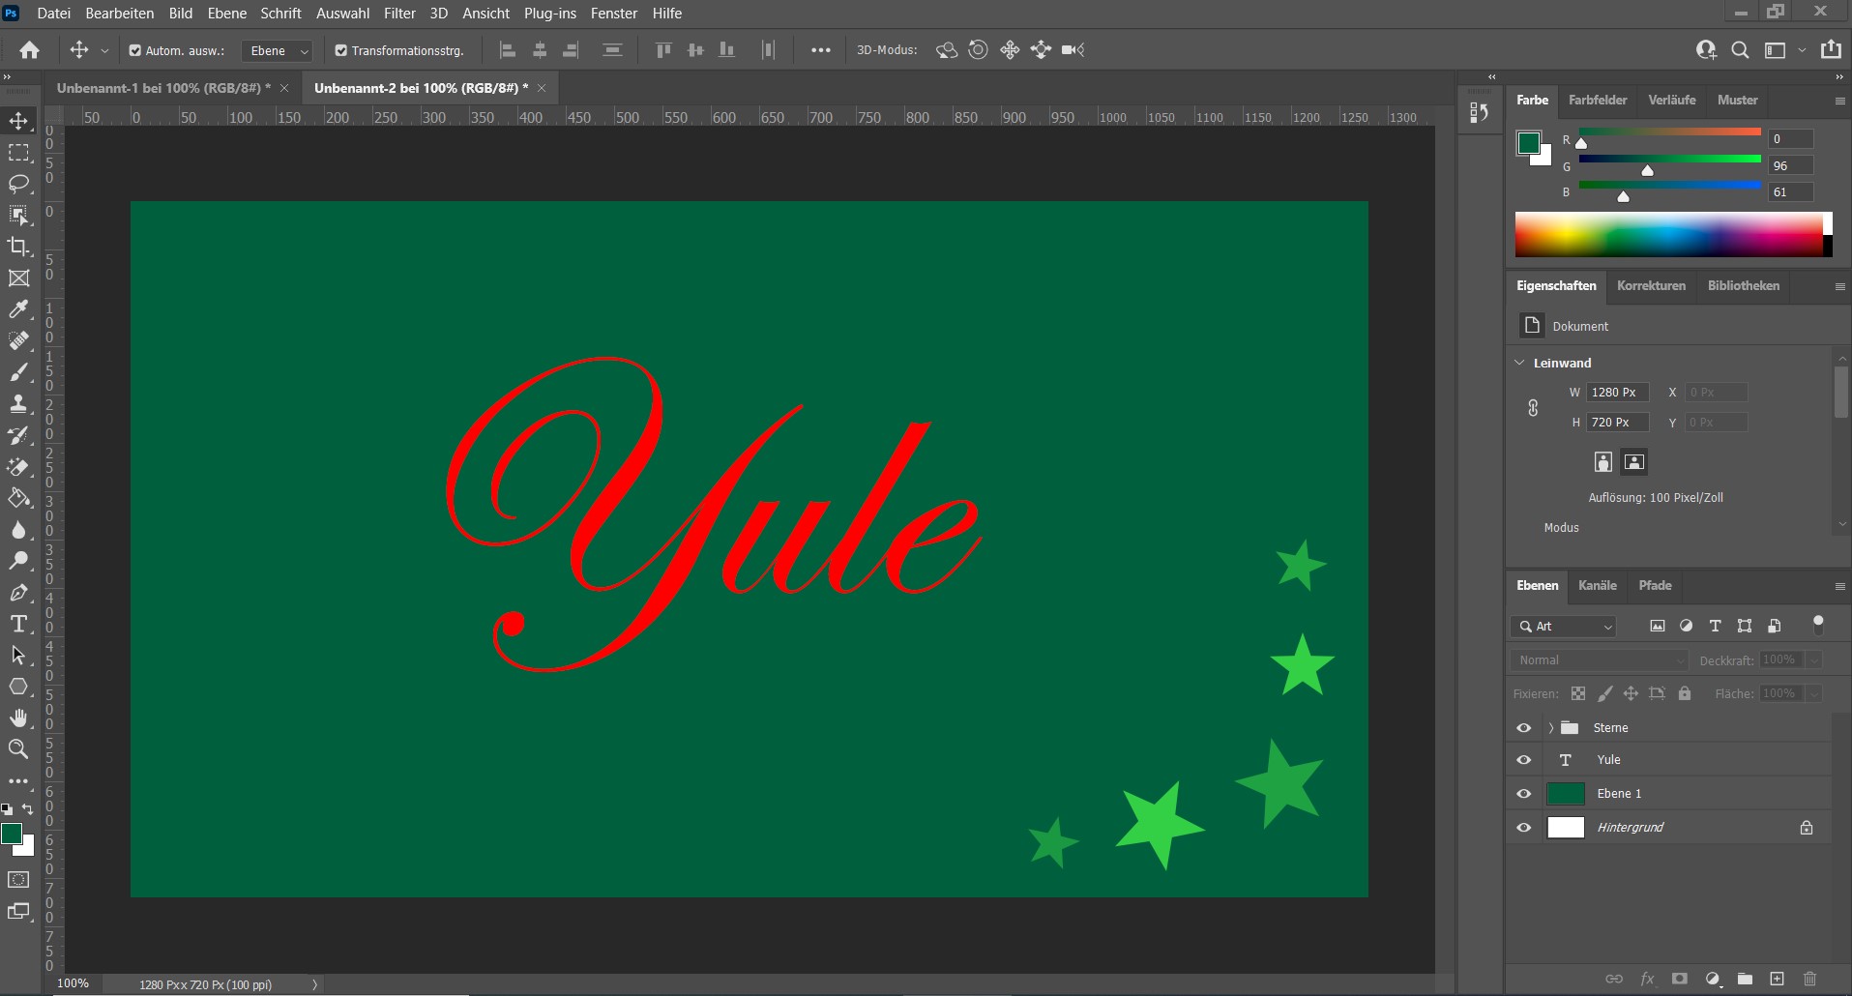Switch to the Farbfelder tab
1852x996 pixels.
tap(1598, 100)
